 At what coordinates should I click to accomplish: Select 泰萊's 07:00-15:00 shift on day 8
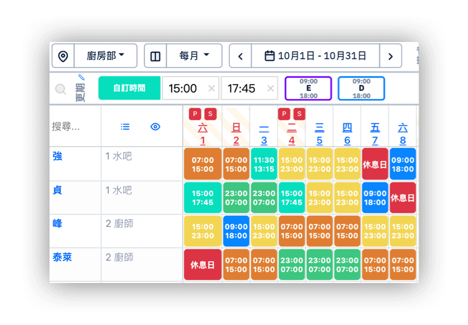[402, 265]
